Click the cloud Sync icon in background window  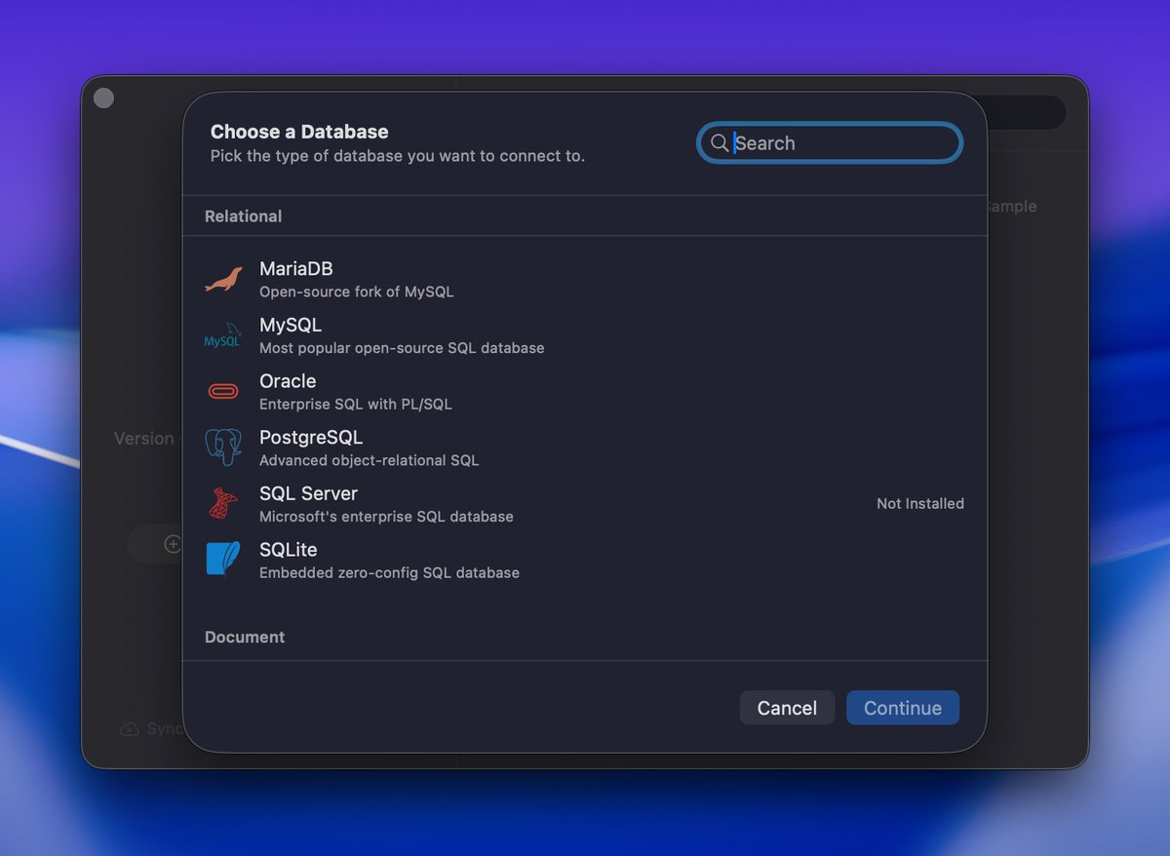130,729
